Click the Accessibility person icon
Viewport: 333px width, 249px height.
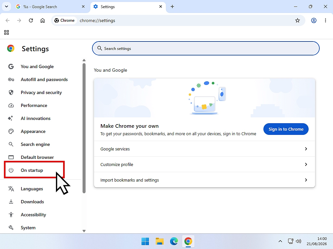(x=11, y=215)
